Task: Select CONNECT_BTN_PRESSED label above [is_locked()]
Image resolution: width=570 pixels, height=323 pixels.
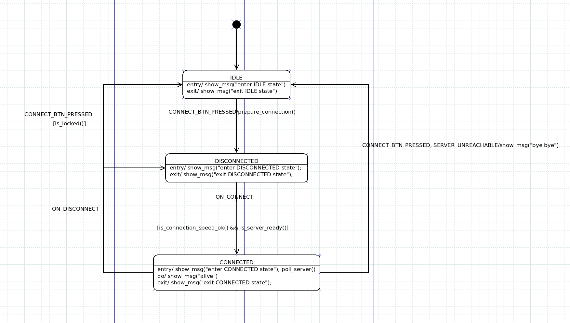Action: click(x=58, y=114)
